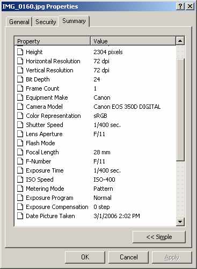Screen dimensions: 197x269
Task: Click the icon beside Bit Depth
Action: [x=20, y=79]
